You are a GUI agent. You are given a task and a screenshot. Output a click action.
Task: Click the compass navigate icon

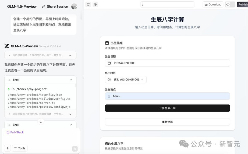[95, 4]
